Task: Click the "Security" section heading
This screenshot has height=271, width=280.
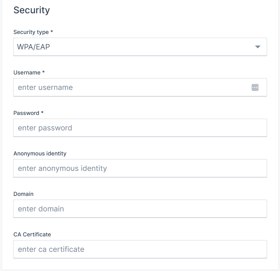Action: point(32,10)
